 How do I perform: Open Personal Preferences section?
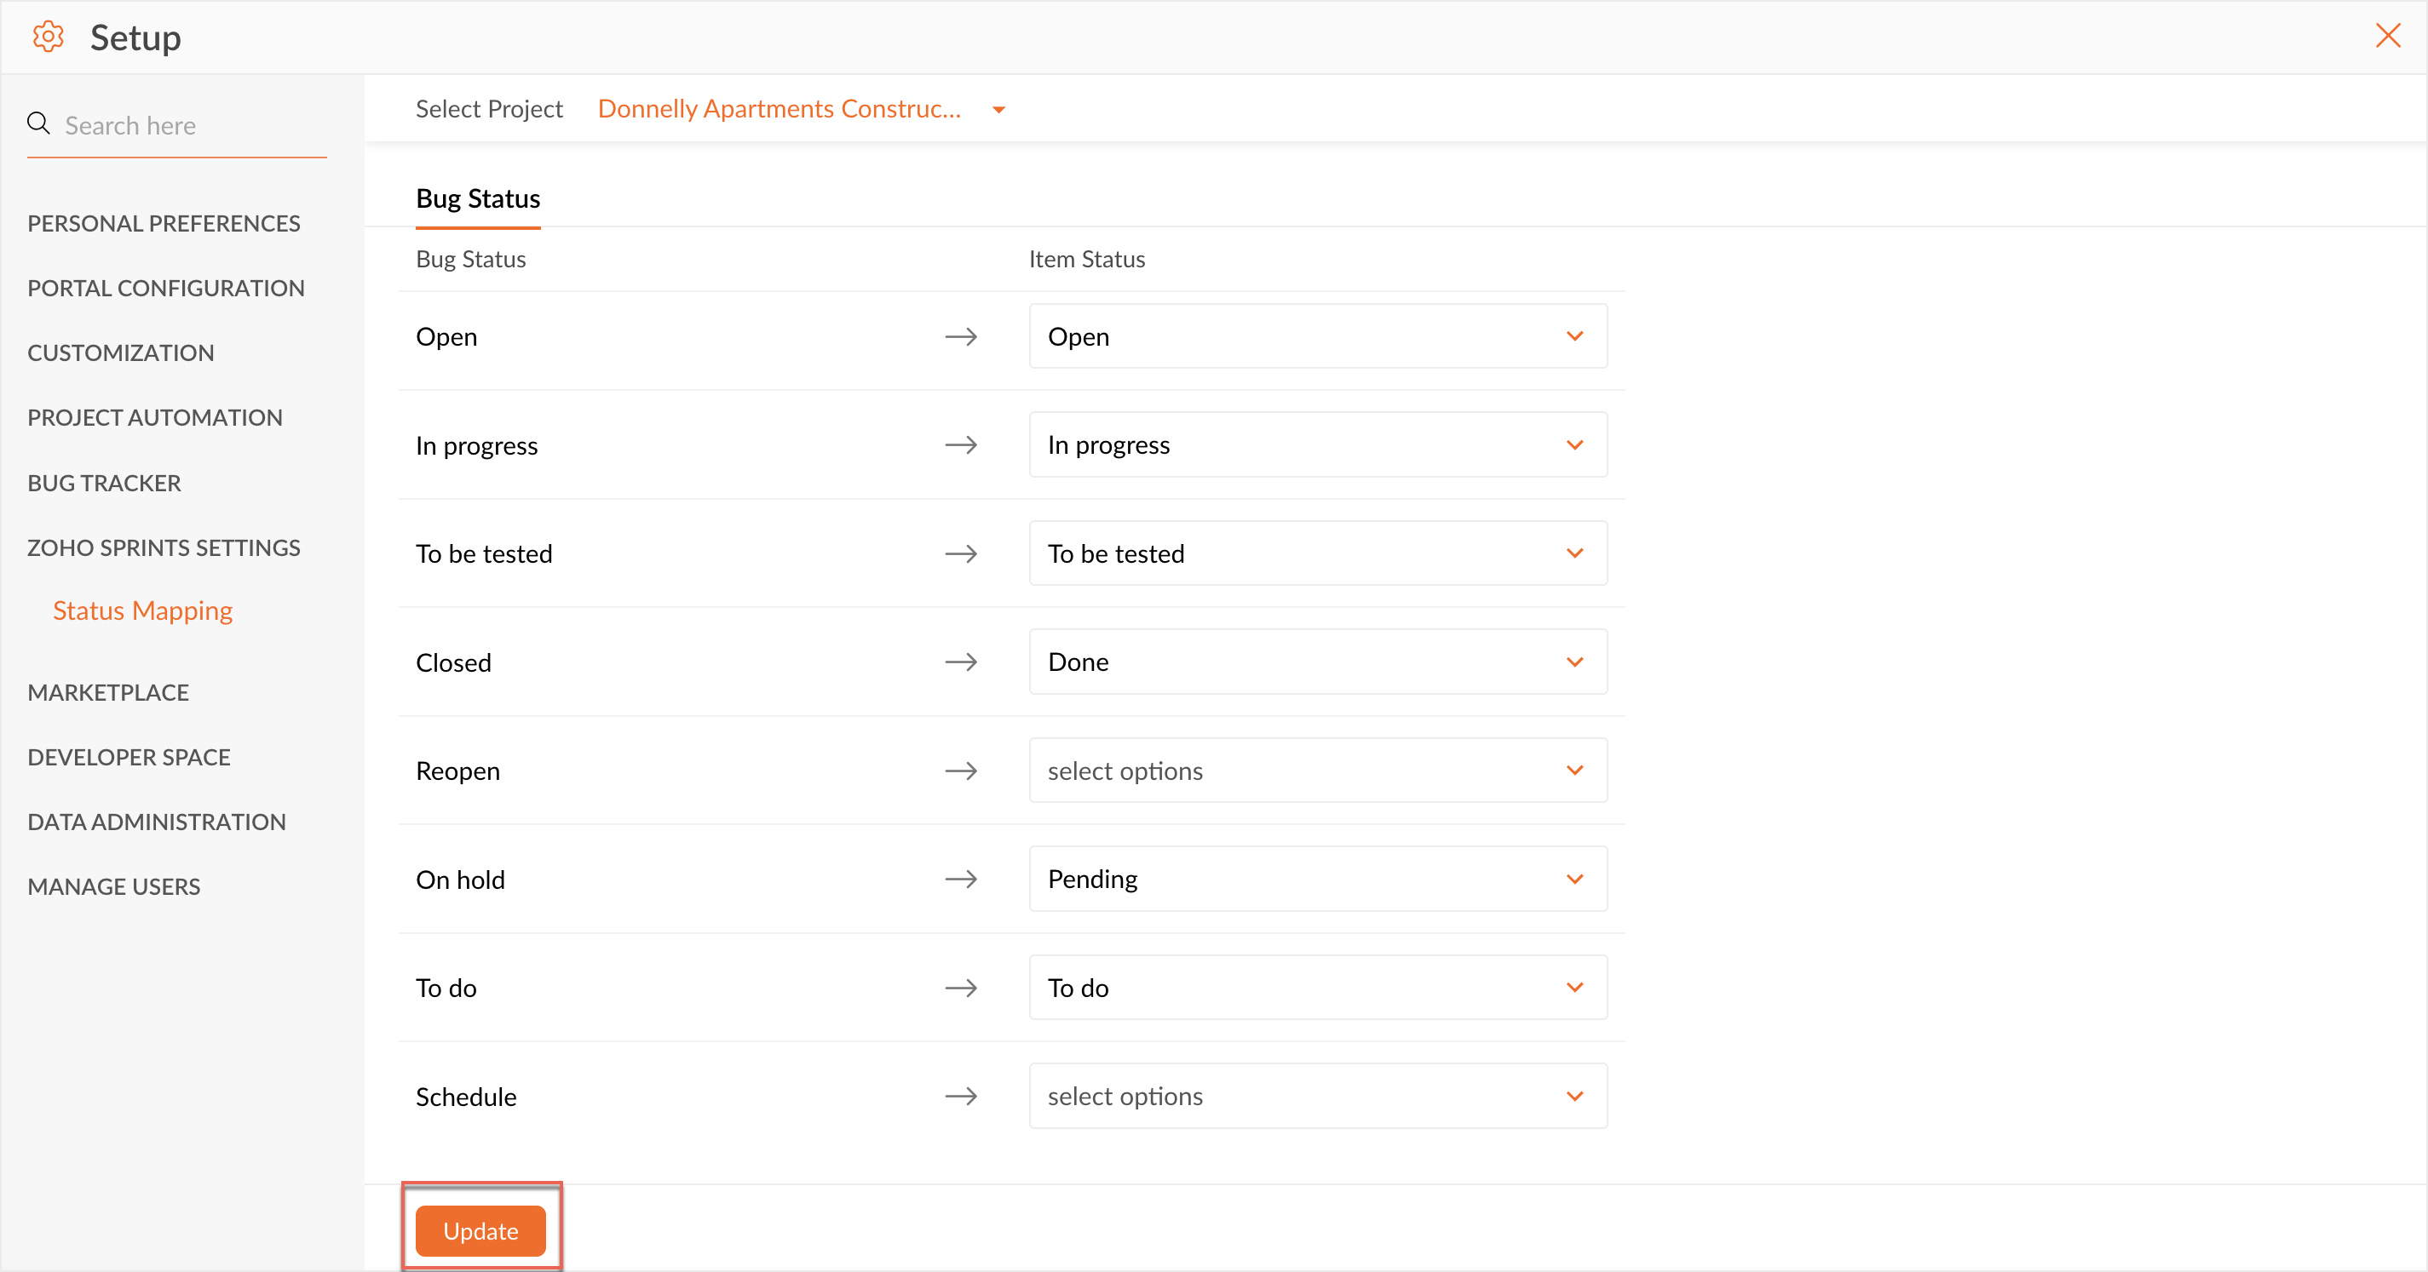tap(164, 223)
